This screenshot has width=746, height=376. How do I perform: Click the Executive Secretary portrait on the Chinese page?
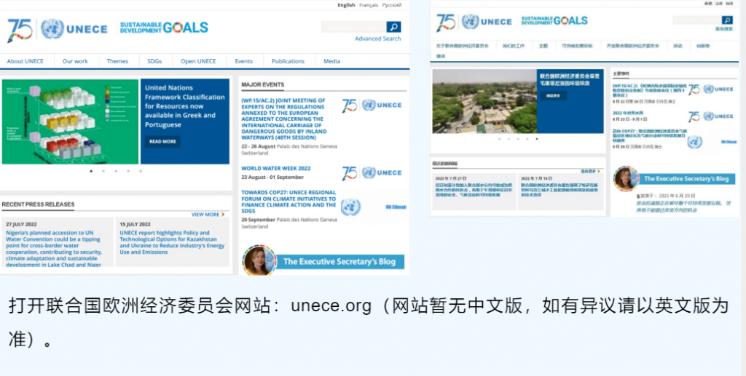click(x=626, y=178)
